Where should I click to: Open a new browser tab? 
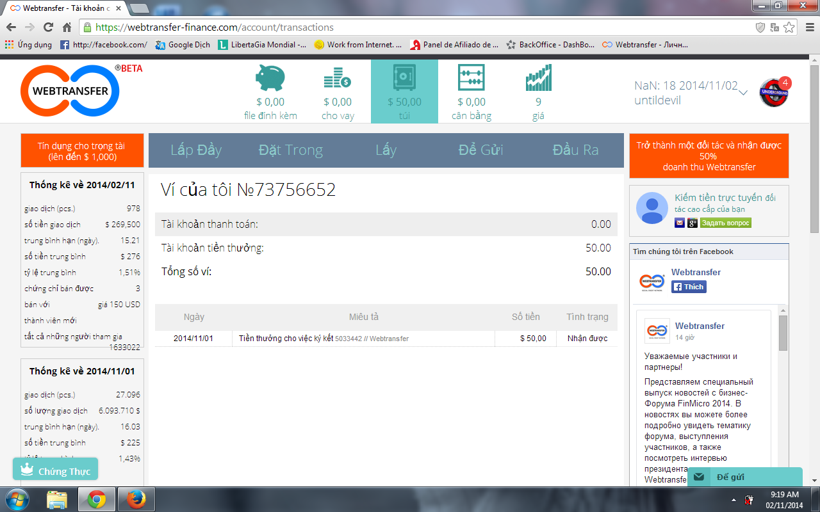[x=139, y=8]
